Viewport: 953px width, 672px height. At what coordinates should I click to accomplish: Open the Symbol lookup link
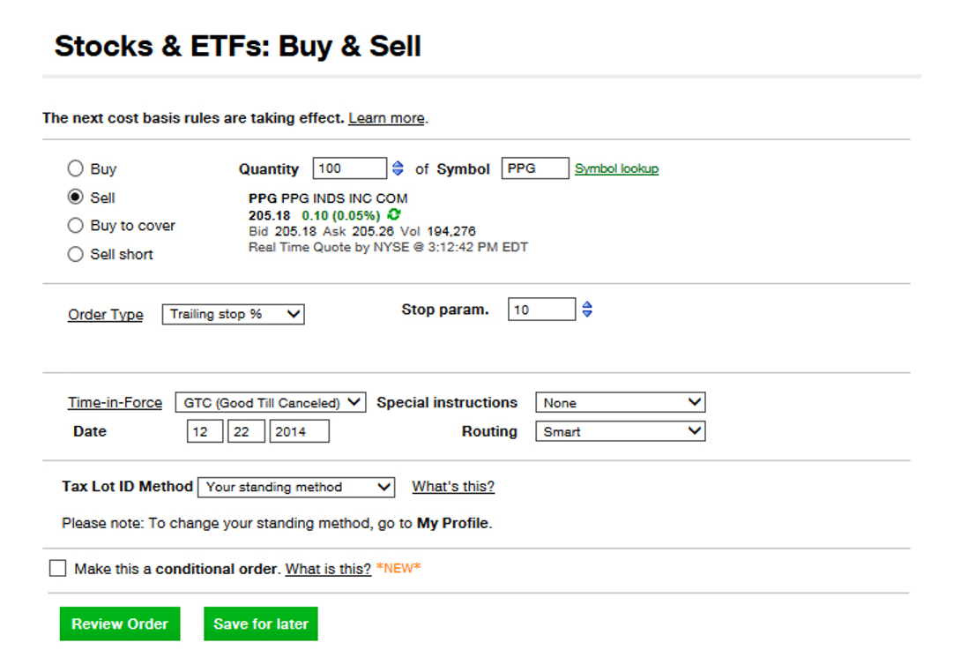click(616, 169)
